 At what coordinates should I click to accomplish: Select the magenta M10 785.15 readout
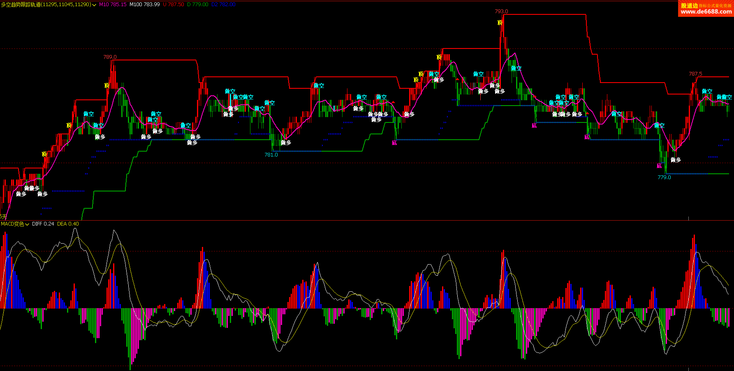[113, 5]
